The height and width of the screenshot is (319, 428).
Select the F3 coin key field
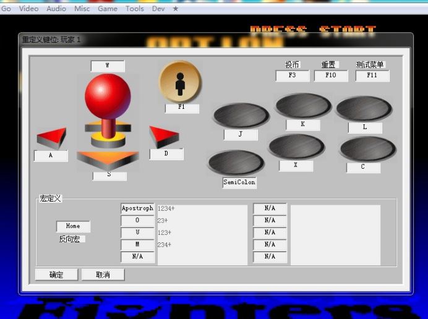(293, 75)
